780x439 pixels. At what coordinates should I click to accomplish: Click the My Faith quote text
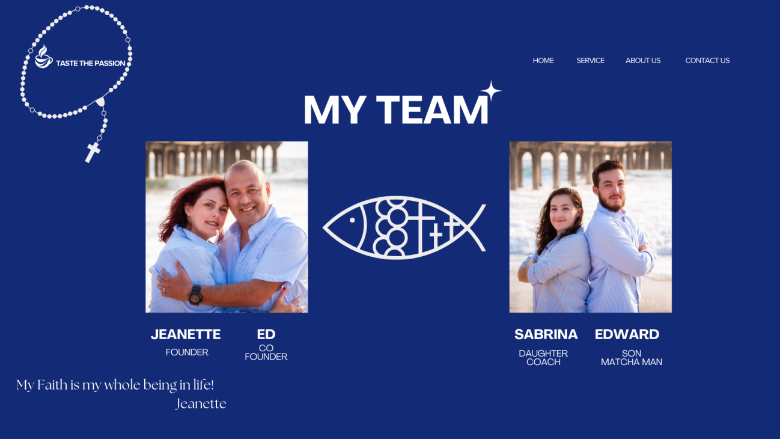point(115,385)
